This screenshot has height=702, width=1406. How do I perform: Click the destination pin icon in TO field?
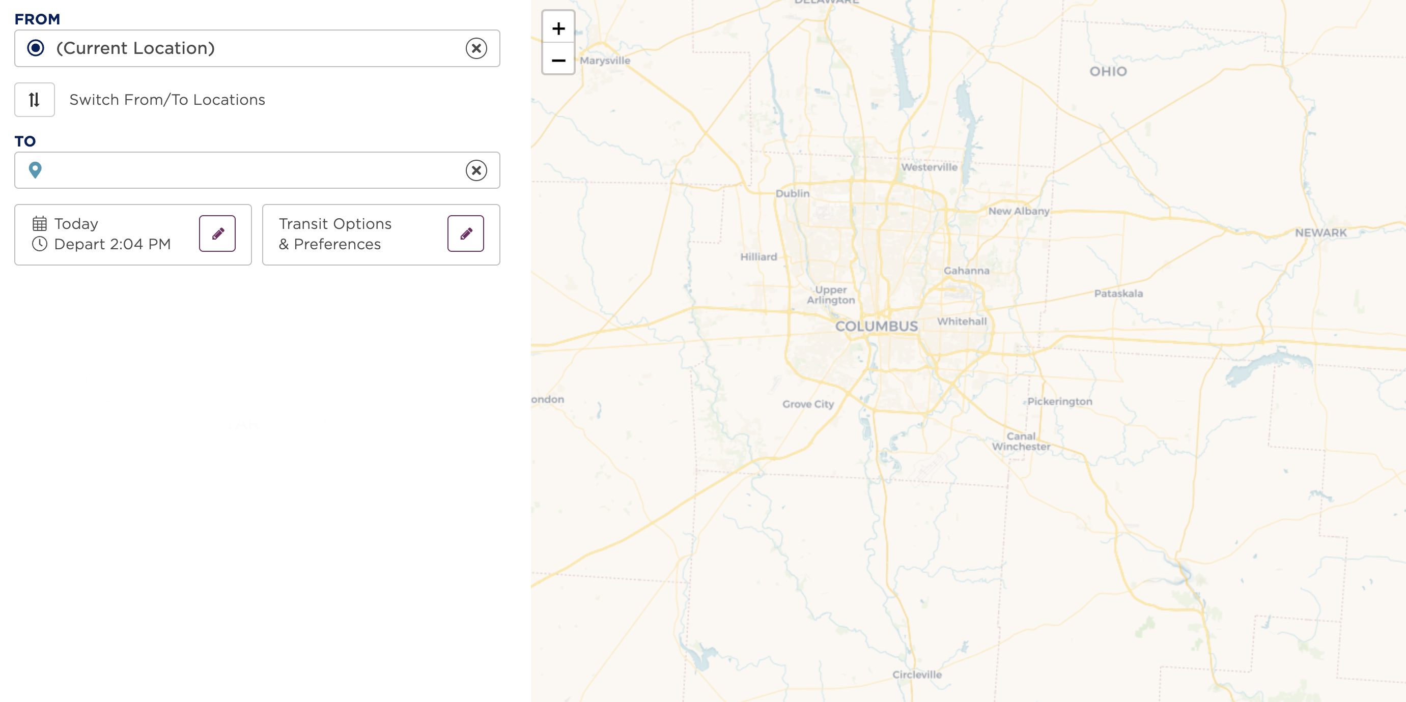point(36,169)
